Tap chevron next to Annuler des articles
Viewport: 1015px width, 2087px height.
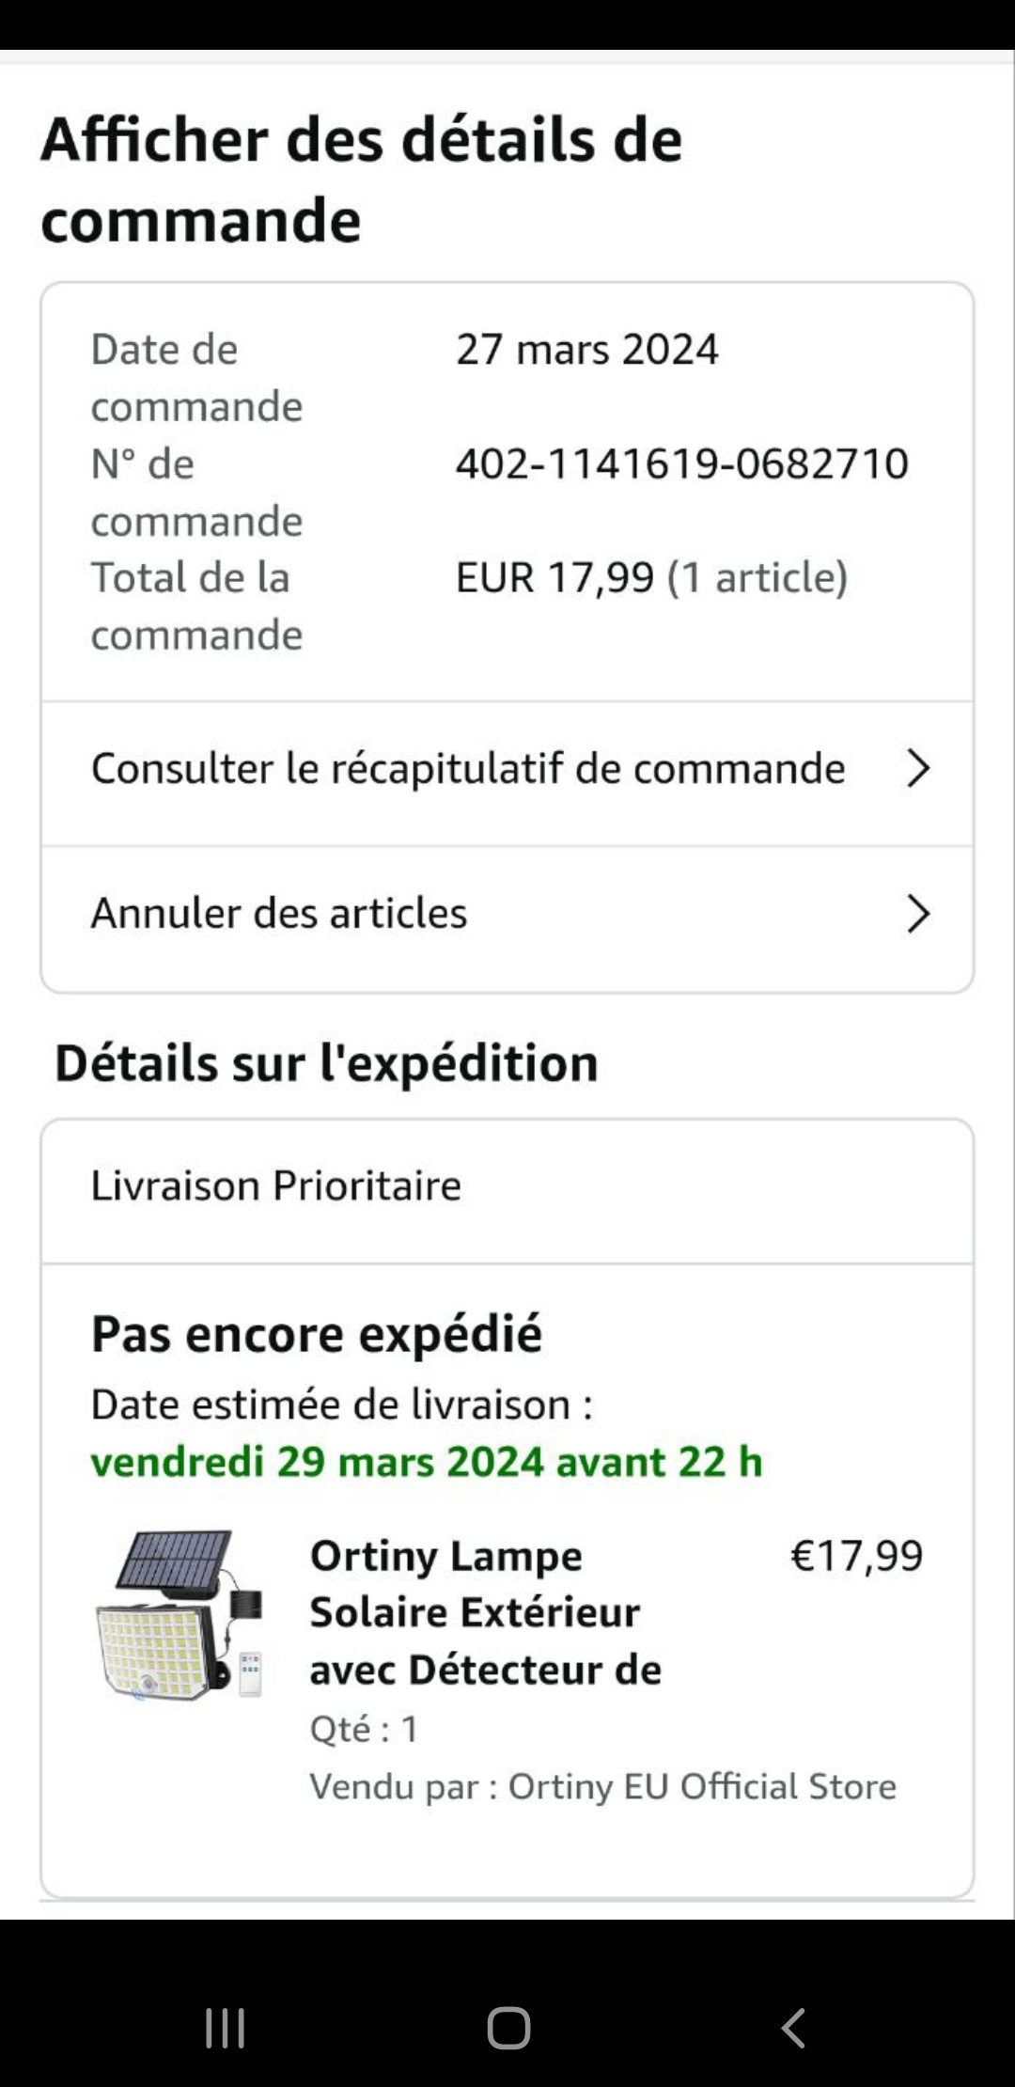[x=917, y=913]
